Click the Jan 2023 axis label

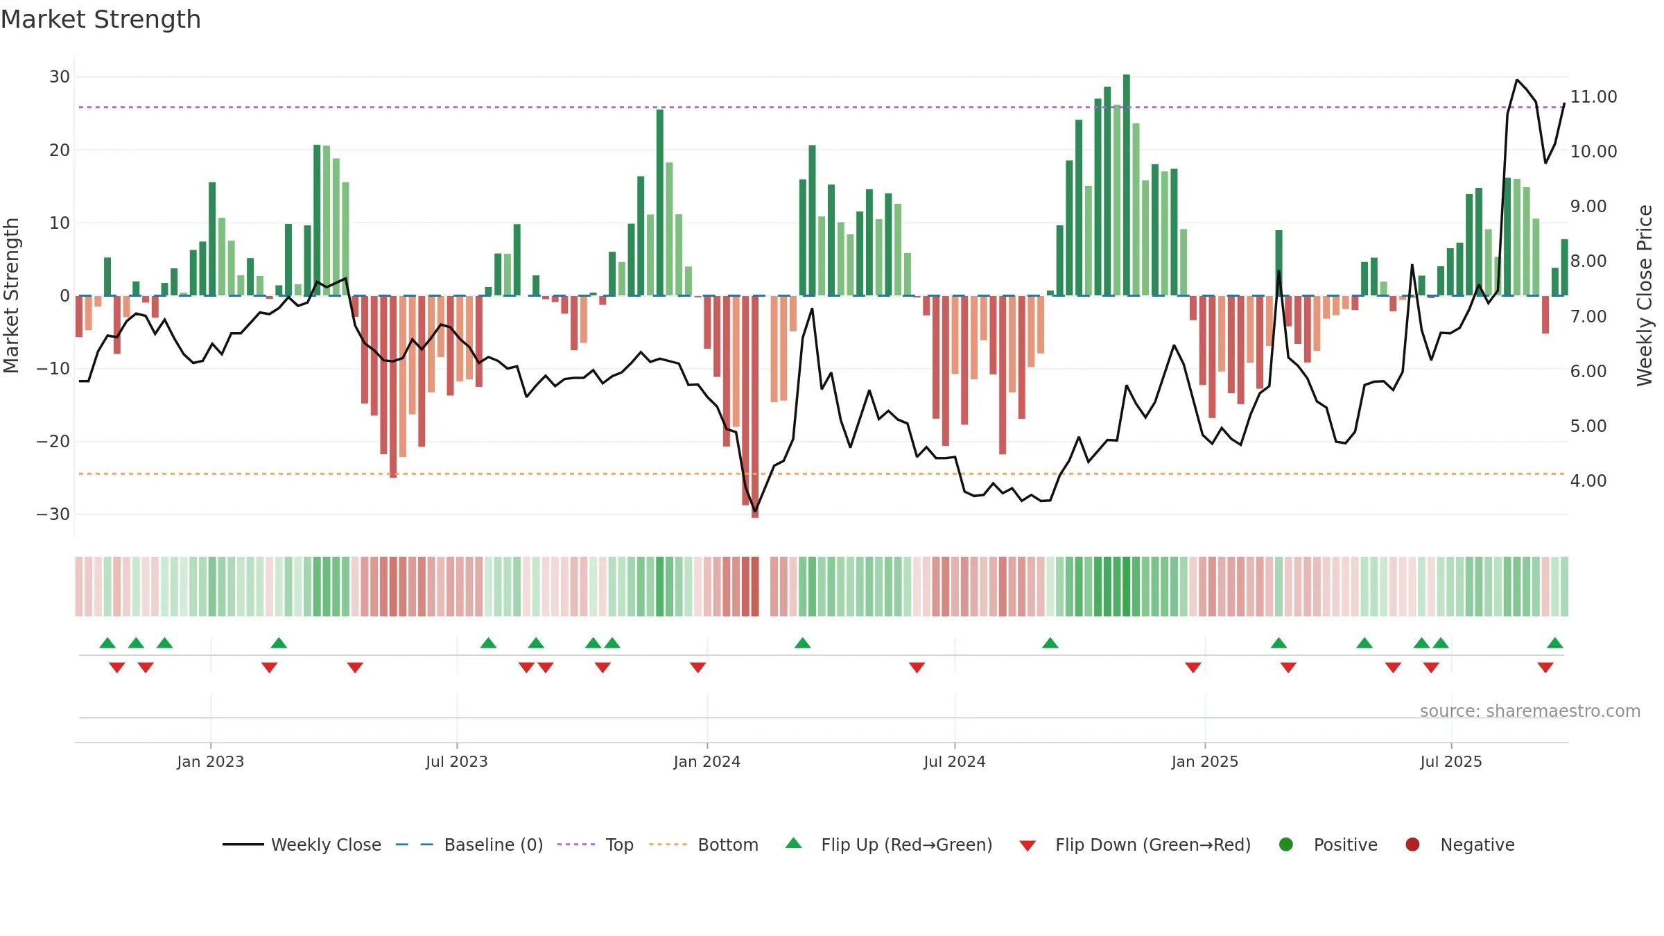pos(210,761)
